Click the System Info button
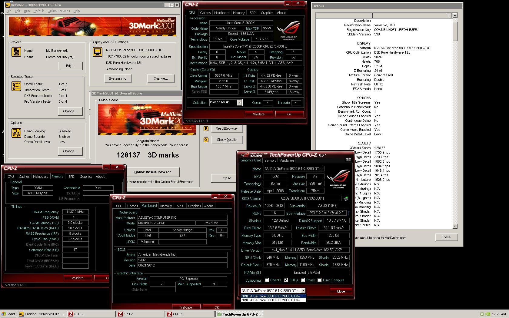509x318 pixels. 118,78
